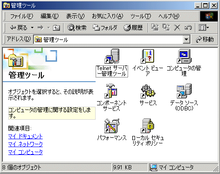Open the ツール(T) menu
Viewport: 220px width, 174px height.
coord(141,16)
